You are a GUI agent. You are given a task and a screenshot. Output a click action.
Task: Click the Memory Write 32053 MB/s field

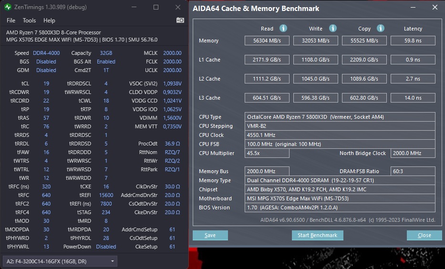(x=316, y=41)
